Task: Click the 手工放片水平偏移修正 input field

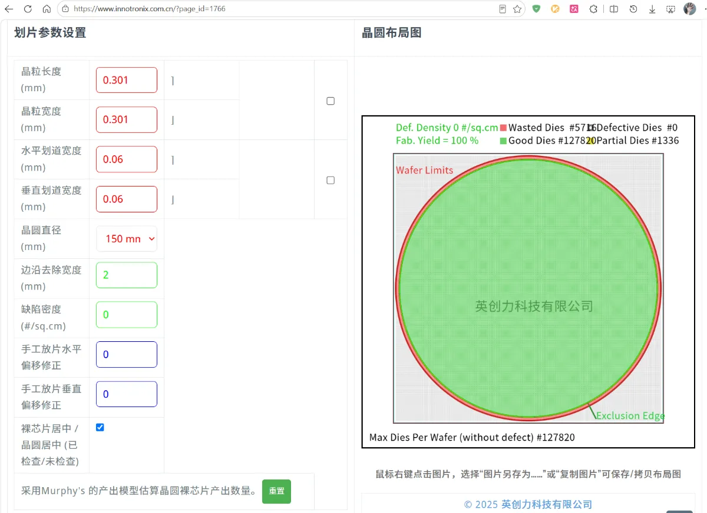Action: tap(127, 354)
